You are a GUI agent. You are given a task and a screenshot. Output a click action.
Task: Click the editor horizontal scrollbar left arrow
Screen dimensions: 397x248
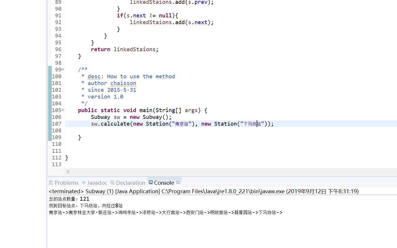point(68,172)
